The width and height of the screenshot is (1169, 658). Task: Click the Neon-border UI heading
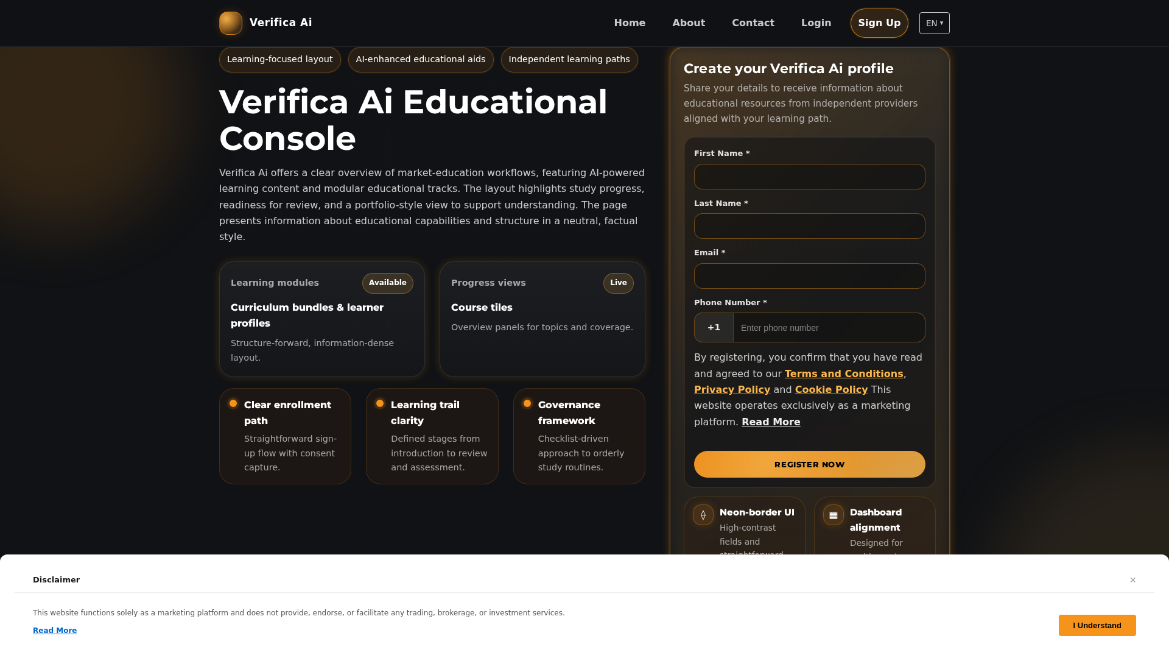click(x=757, y=513)
